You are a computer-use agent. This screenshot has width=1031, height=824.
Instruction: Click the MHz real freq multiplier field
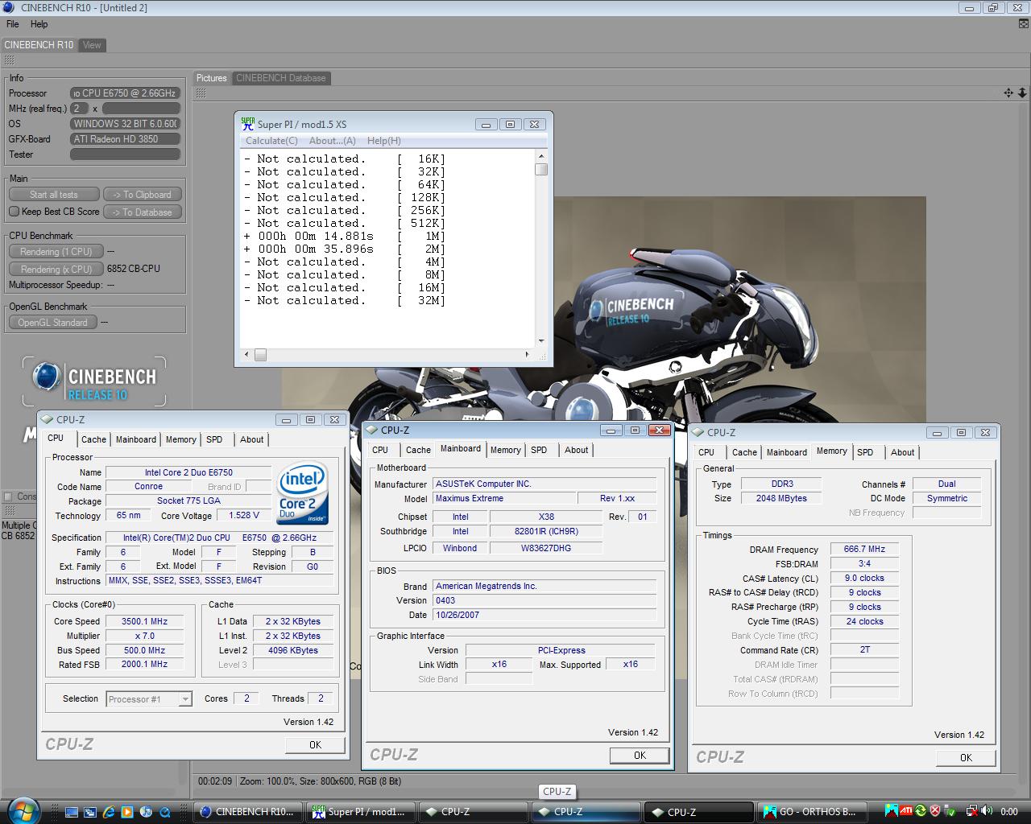point(79,109)
